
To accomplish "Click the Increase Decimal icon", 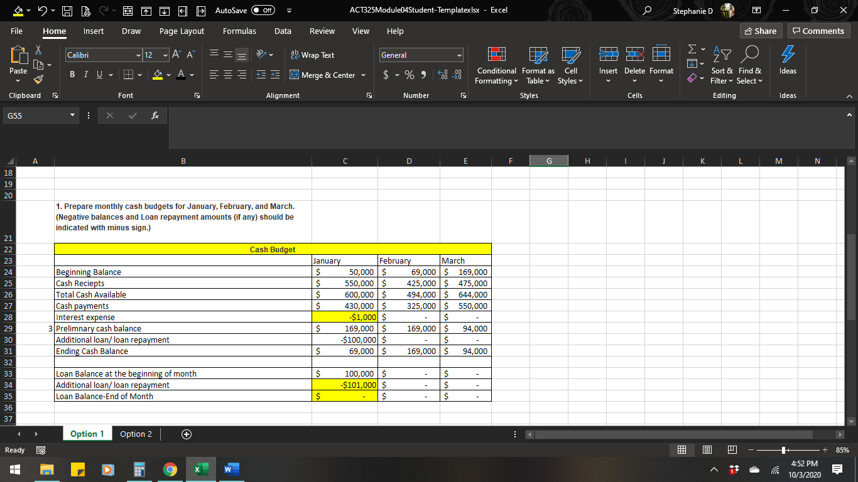I will (x=443, y=74).
